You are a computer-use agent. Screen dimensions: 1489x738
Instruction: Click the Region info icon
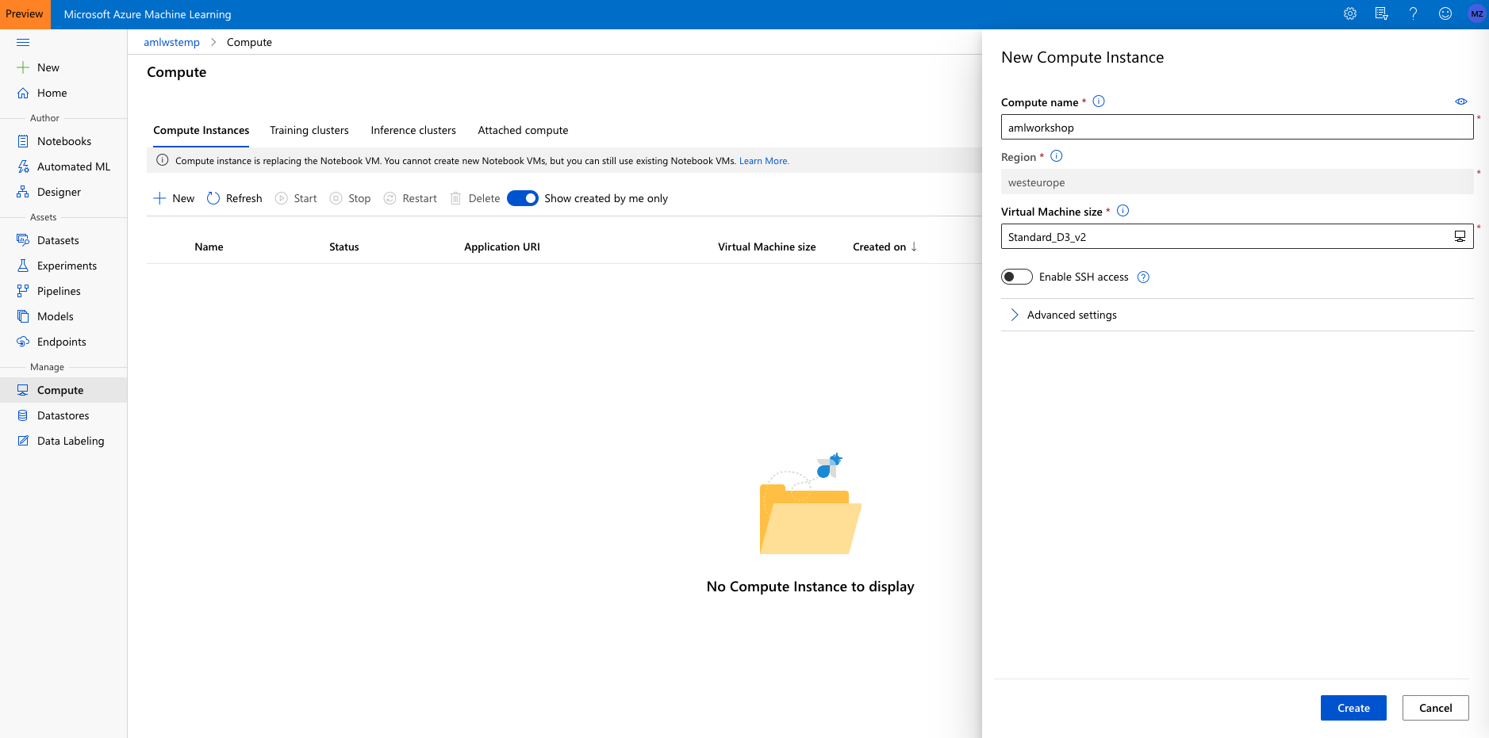click(1057, 156)
